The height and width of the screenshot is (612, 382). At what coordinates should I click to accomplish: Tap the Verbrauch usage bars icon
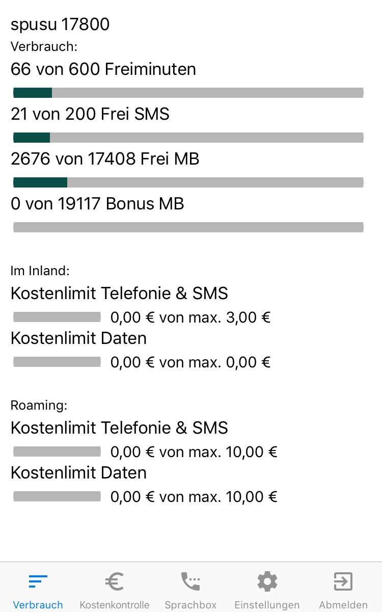tap(38, 581)
